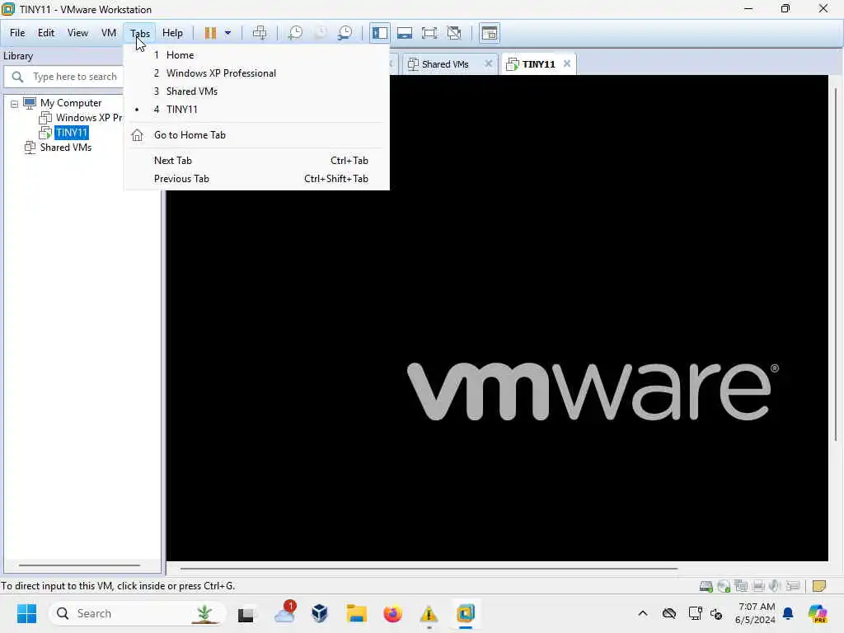Click the console horizontal scrollbar
Image resolution: width=844 pixels, height=633 pixels.
pos(429,568)
